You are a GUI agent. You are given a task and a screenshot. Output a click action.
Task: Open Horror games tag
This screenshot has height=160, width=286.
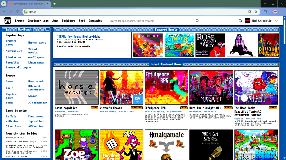pos(37,43)
